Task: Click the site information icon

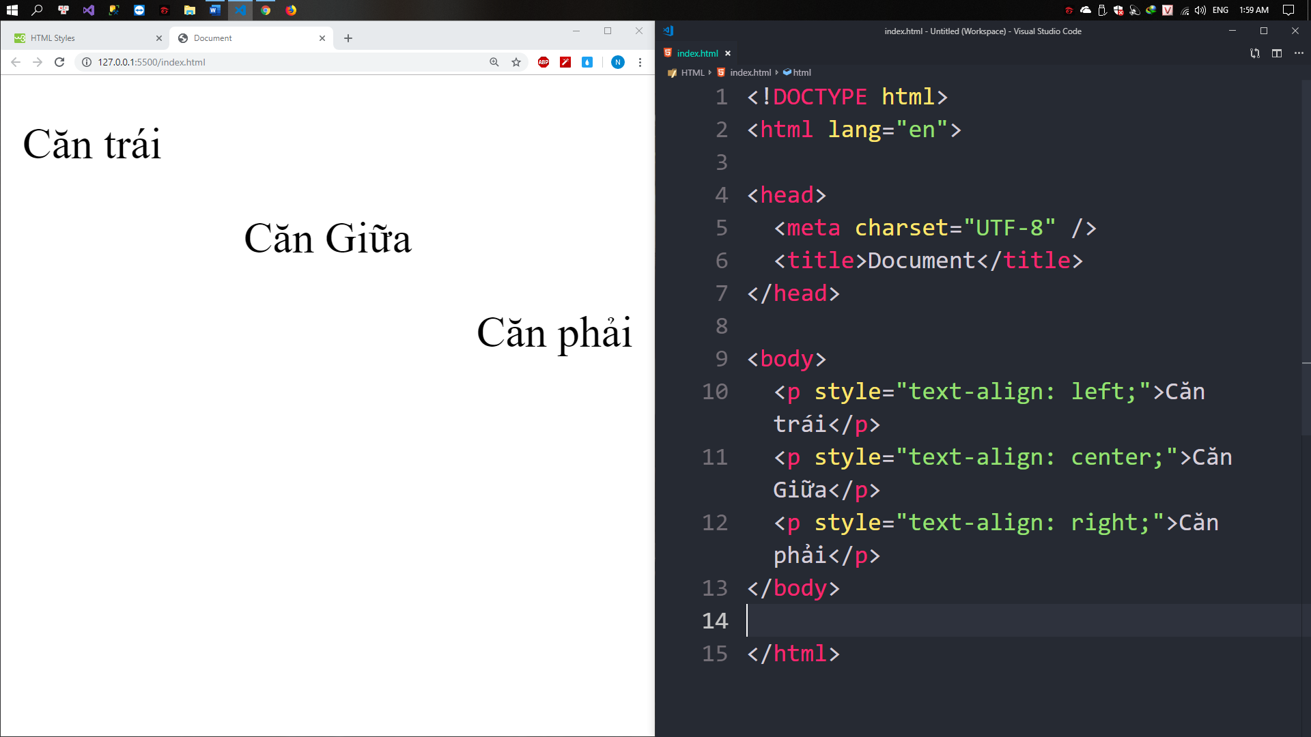Action: click(x=87, y=62)
